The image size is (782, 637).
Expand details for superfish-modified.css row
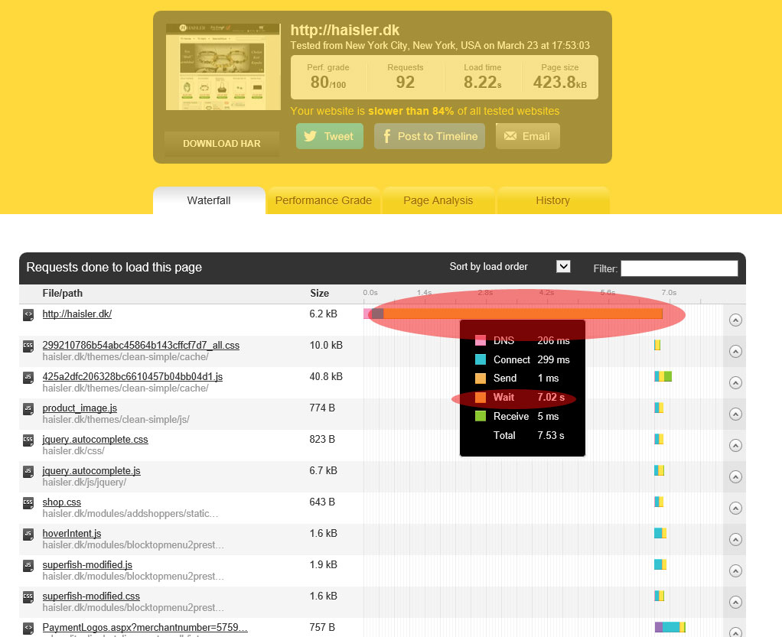[735, 603]
